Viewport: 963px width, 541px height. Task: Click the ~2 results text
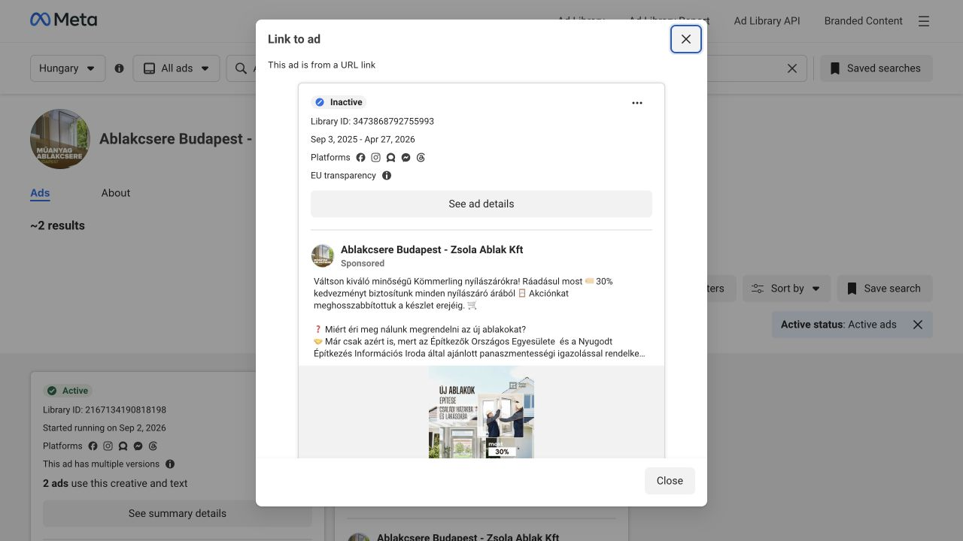pos(57,225)
